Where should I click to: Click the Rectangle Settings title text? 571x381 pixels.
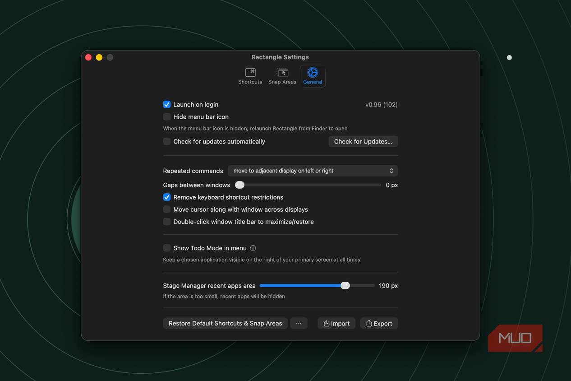point(280,57)
